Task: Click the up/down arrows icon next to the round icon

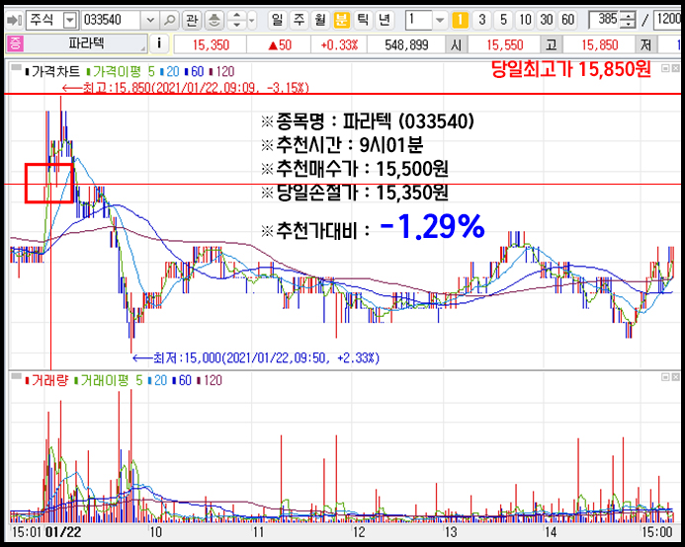Action: coord(236,20)
